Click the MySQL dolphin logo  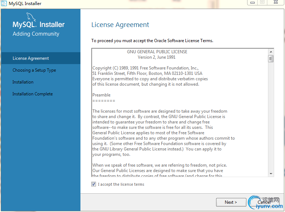click(x=31, y=17)
